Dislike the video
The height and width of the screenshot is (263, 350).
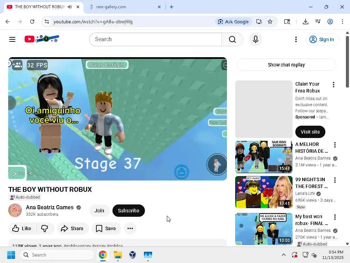pyautogui.click(x=45, y=228)
